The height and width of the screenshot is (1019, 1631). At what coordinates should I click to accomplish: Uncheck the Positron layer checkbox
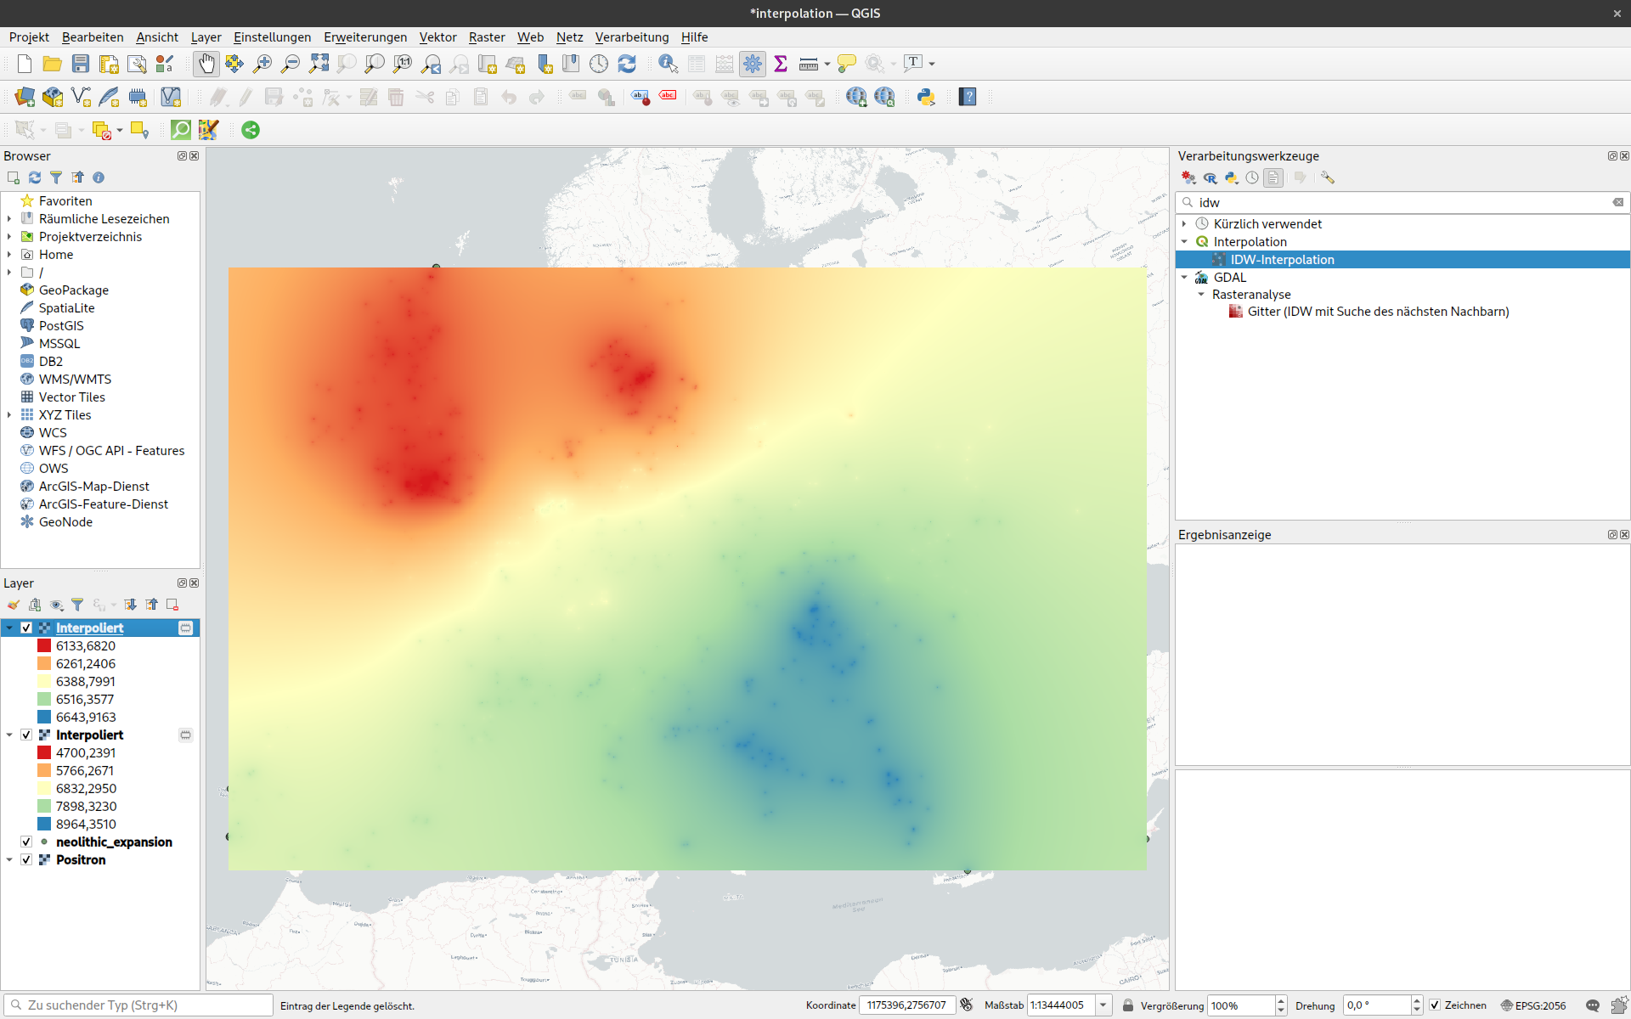[x=26, y=859]
